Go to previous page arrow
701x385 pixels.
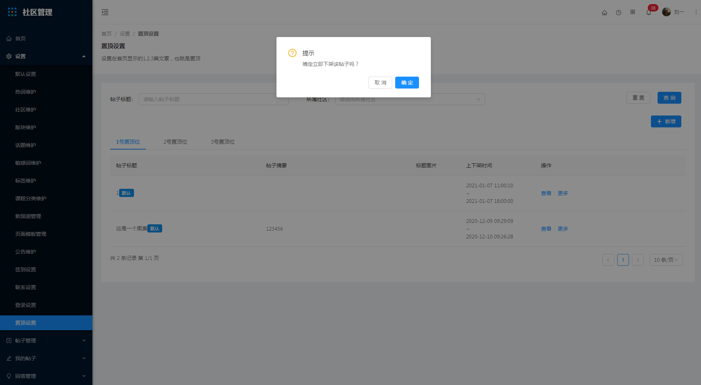(608, 260)
